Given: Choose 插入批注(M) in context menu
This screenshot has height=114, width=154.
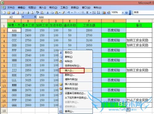Looking at the screenshot, I should pyautogui.click(x=75, y=84).
